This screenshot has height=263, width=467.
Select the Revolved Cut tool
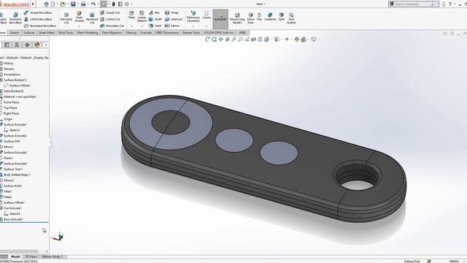92,18
